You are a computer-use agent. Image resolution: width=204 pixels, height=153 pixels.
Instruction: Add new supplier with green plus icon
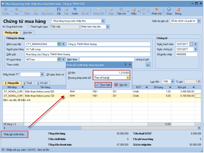click(x=59, y=44)
